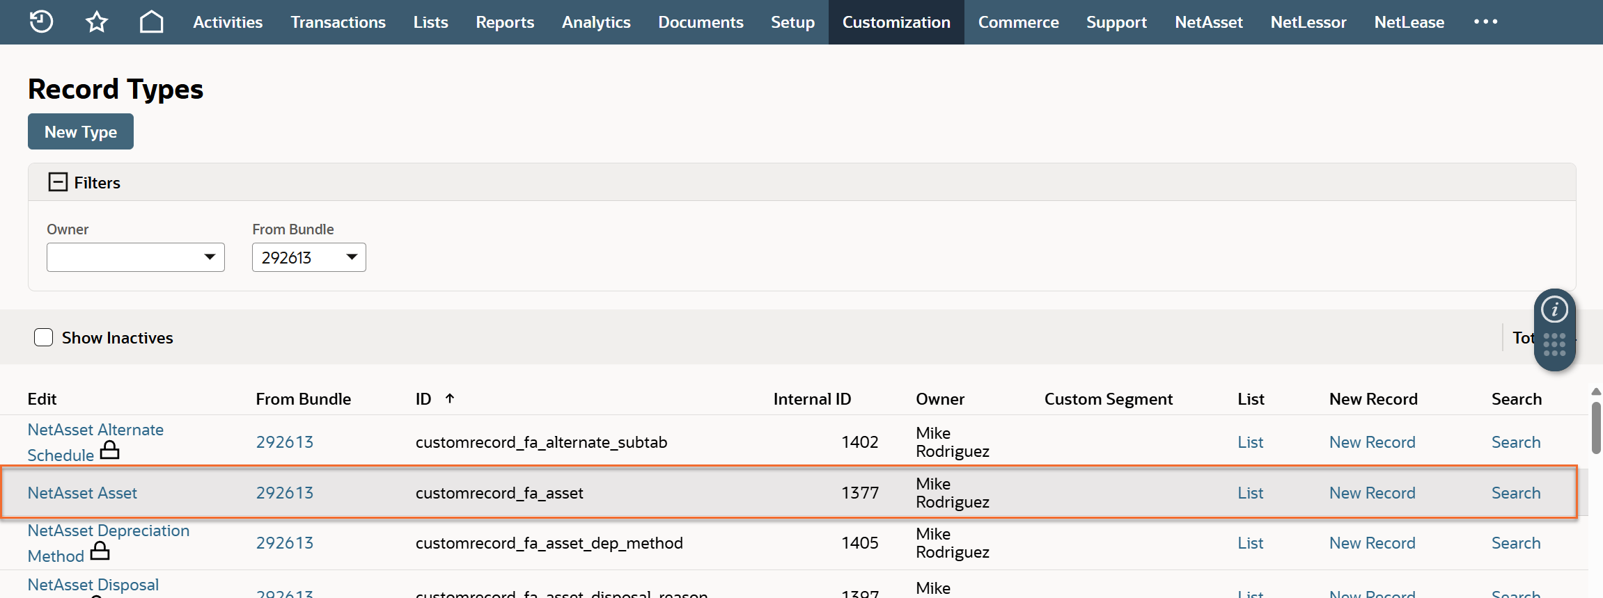The image size is (1603, 598).
Task: Click New Record for customrecord_fa_asset
Action: click(1372, 493)
